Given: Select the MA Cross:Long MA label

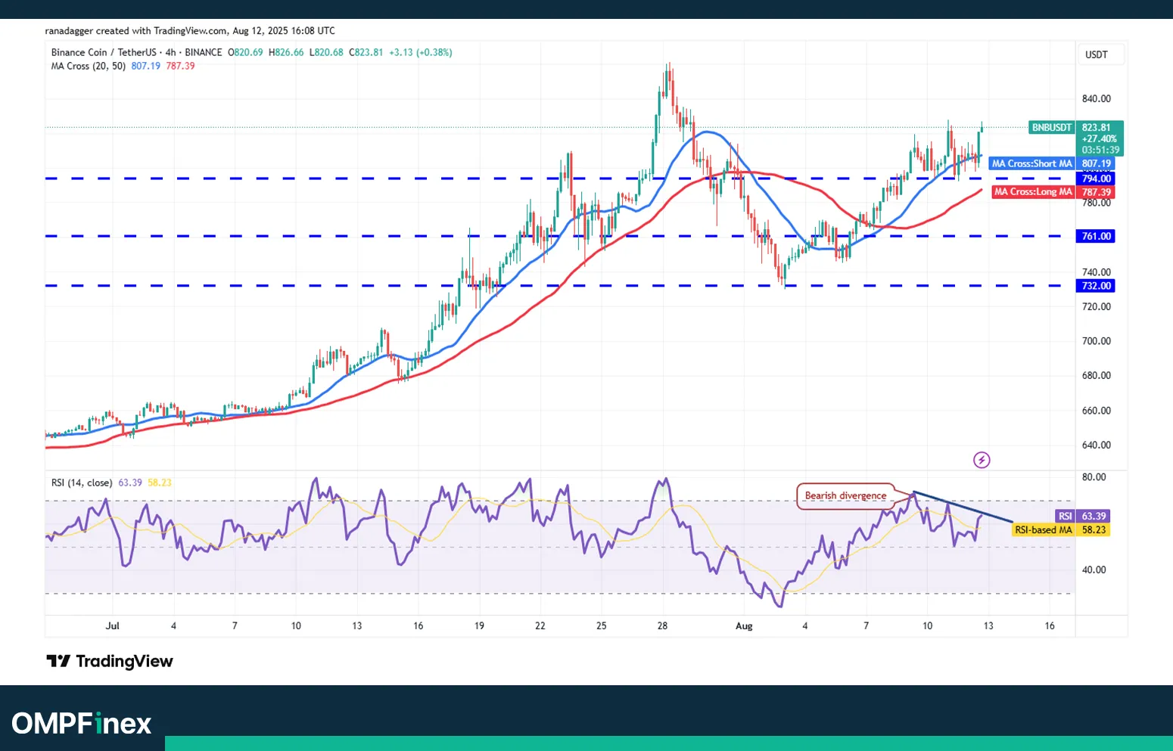Looking at the screenshot, I should pos(1033,192).
